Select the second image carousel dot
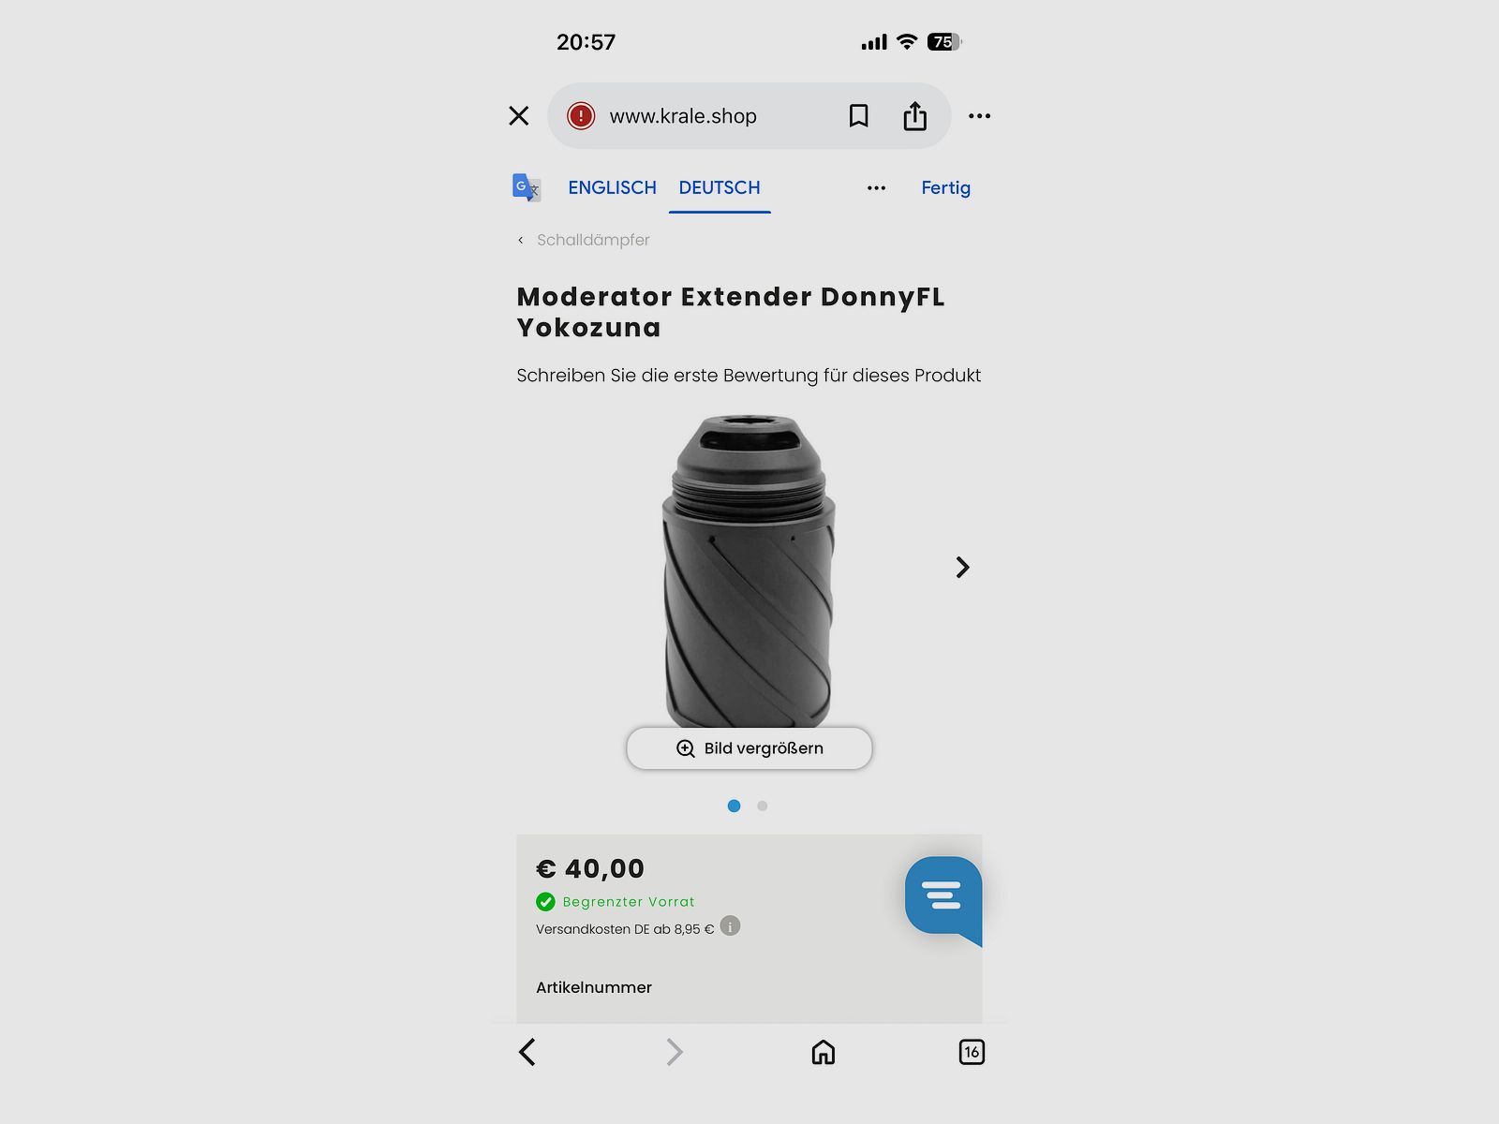The image size is (1499, 1124). click(x=763, y=806)
